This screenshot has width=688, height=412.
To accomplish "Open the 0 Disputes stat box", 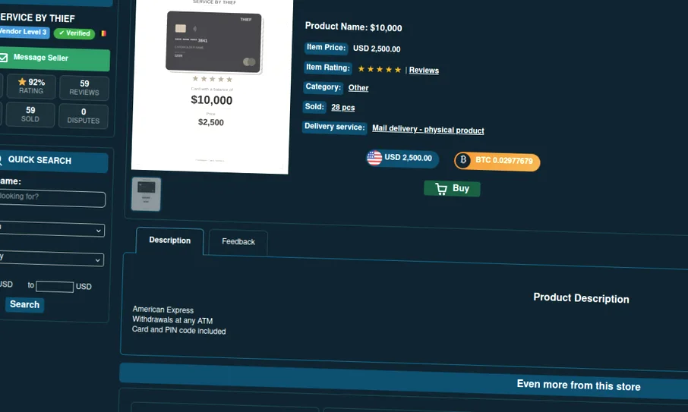I will 84,116.
